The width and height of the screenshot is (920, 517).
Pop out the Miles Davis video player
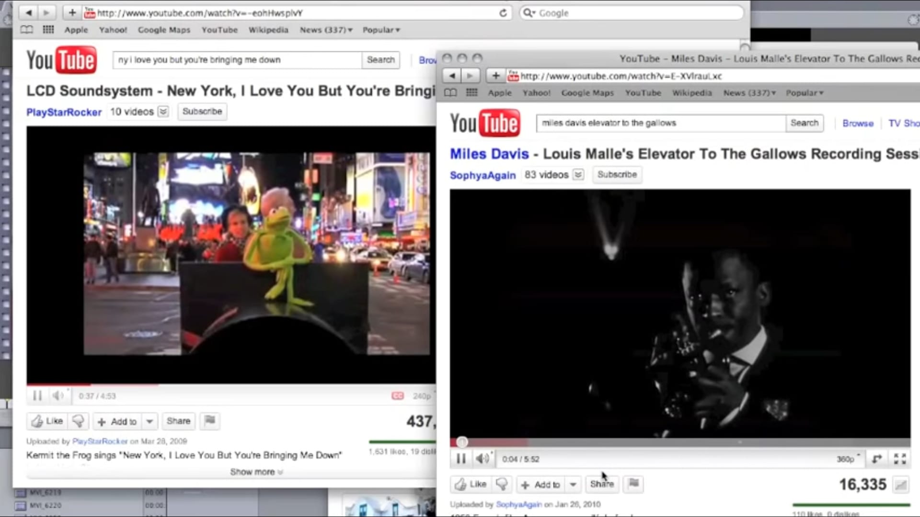click(877, 459)
